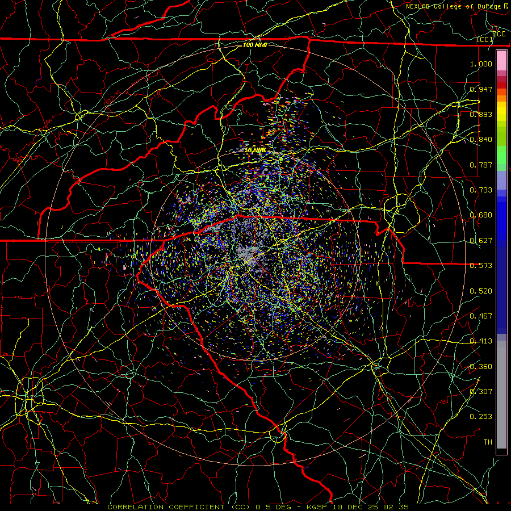The width and height of the screenshot is (511, 511).
Task: Click the DCC label above the color scale
Action: click(x=499, y=33)
